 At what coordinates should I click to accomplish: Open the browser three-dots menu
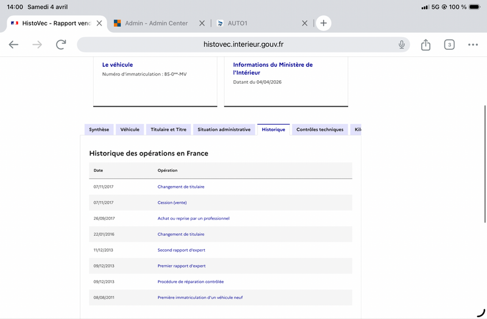tap(473, 44)
